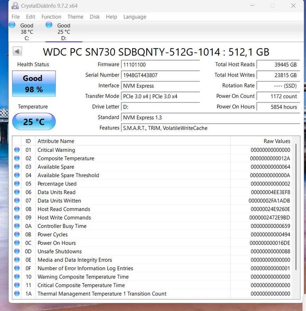Click the Standard field NVM Express 1.3
The width and height of the screenshot is (306, 311).
tap(211, 117)
